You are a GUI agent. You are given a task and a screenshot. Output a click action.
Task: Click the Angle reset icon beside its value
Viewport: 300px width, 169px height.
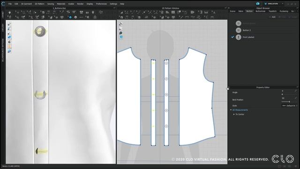(x=296, y=91)
